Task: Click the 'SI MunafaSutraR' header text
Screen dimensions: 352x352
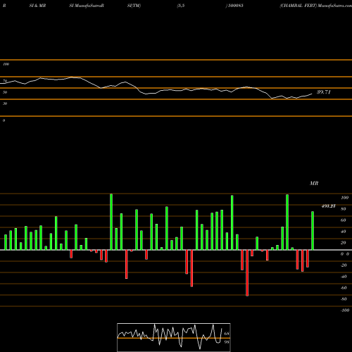Action: (87, 6)
